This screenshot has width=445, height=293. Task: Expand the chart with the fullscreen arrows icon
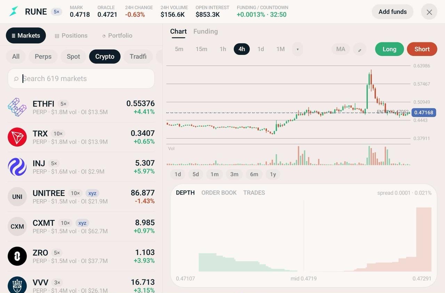359,49
